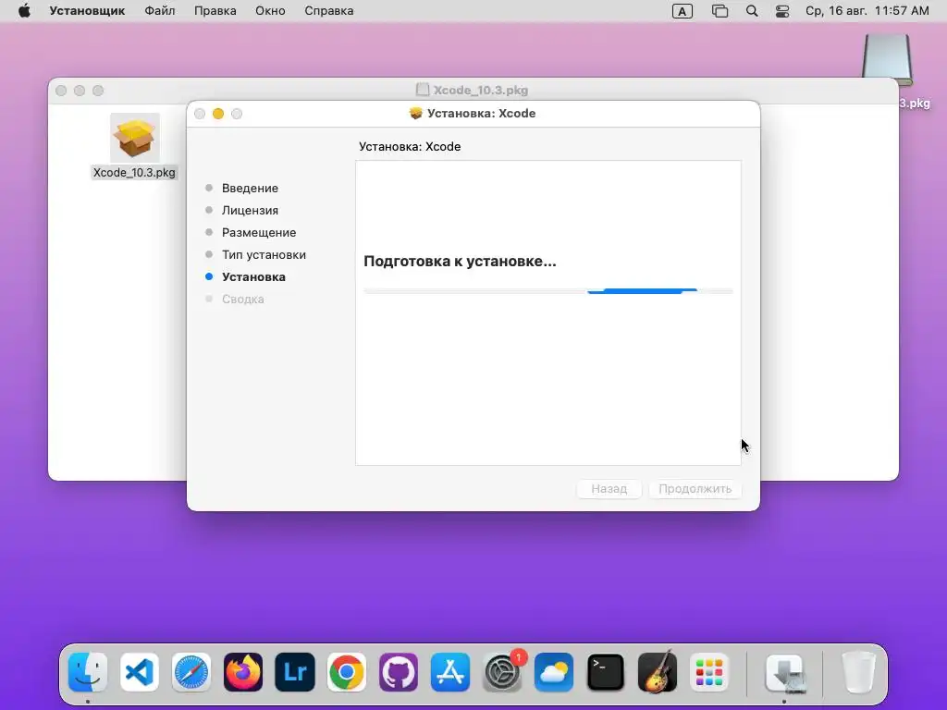Image resolution: width=947 pixels, height=710 pixels.
Task: Click the active Установка step
Action: (x=253, y=277)
